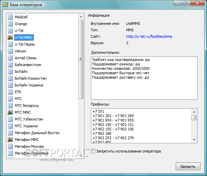
Task: Click the Закрыть button
Action: coord(188,166)
